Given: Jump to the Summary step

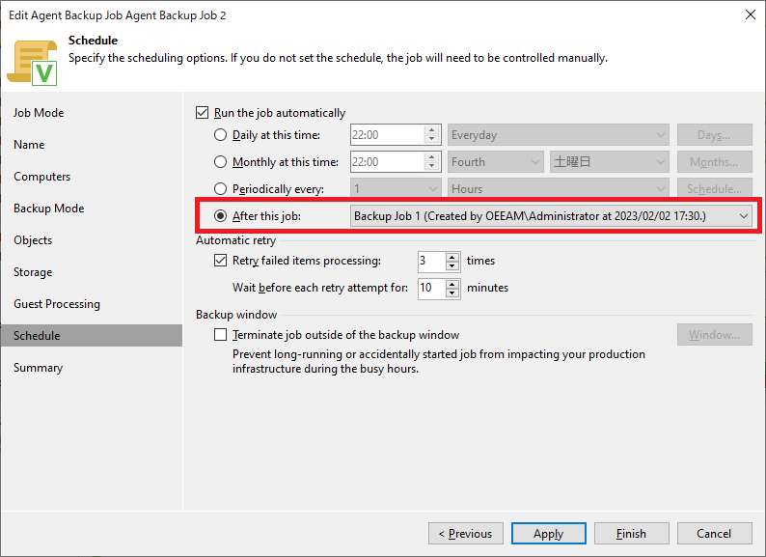Looking at the screenshot, I should [x=38, y=368].
